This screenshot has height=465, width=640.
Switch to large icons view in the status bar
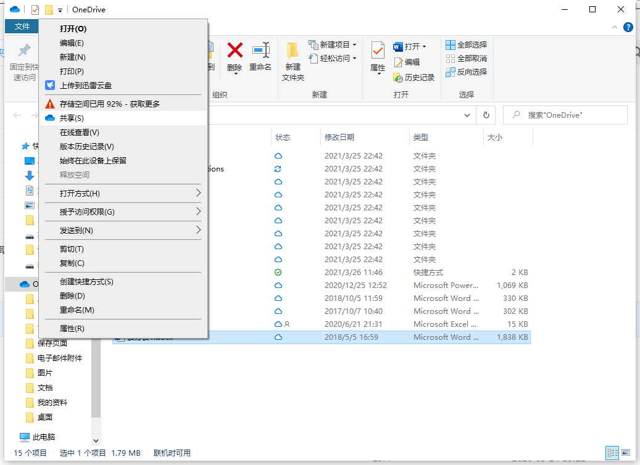click(x=626, y=453)
